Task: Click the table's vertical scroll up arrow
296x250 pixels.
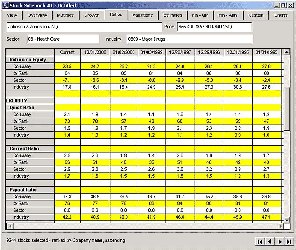Action: [287, 52]
